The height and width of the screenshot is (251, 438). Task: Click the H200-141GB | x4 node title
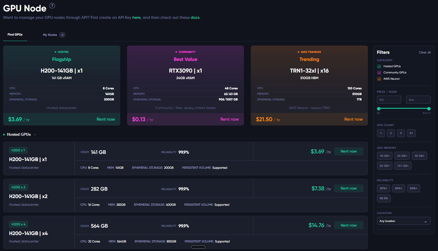[28, 233]
